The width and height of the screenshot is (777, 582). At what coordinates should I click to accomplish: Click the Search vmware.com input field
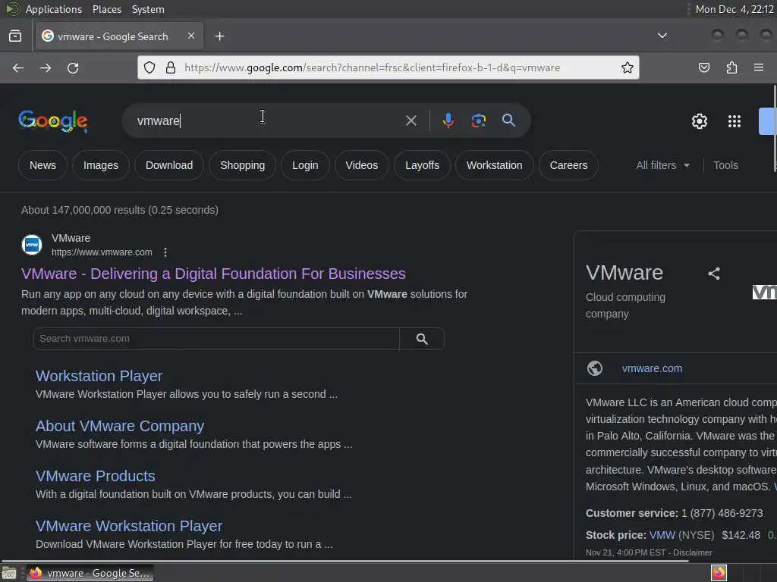click(x=216, y=339)
